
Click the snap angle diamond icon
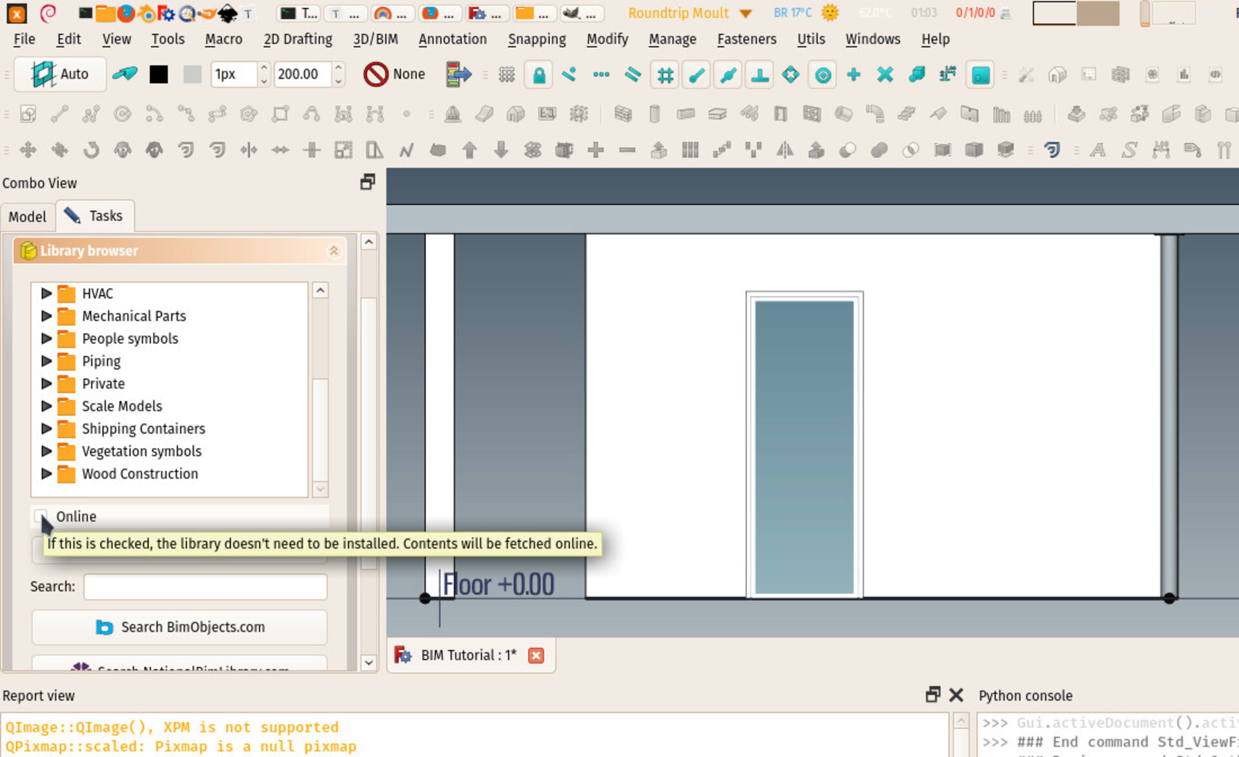click(x=791, y=75)
